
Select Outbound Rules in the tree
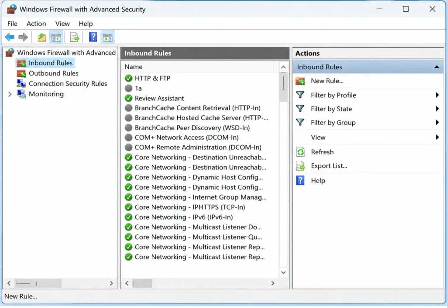pyautogui.click(x=54, y=73)
